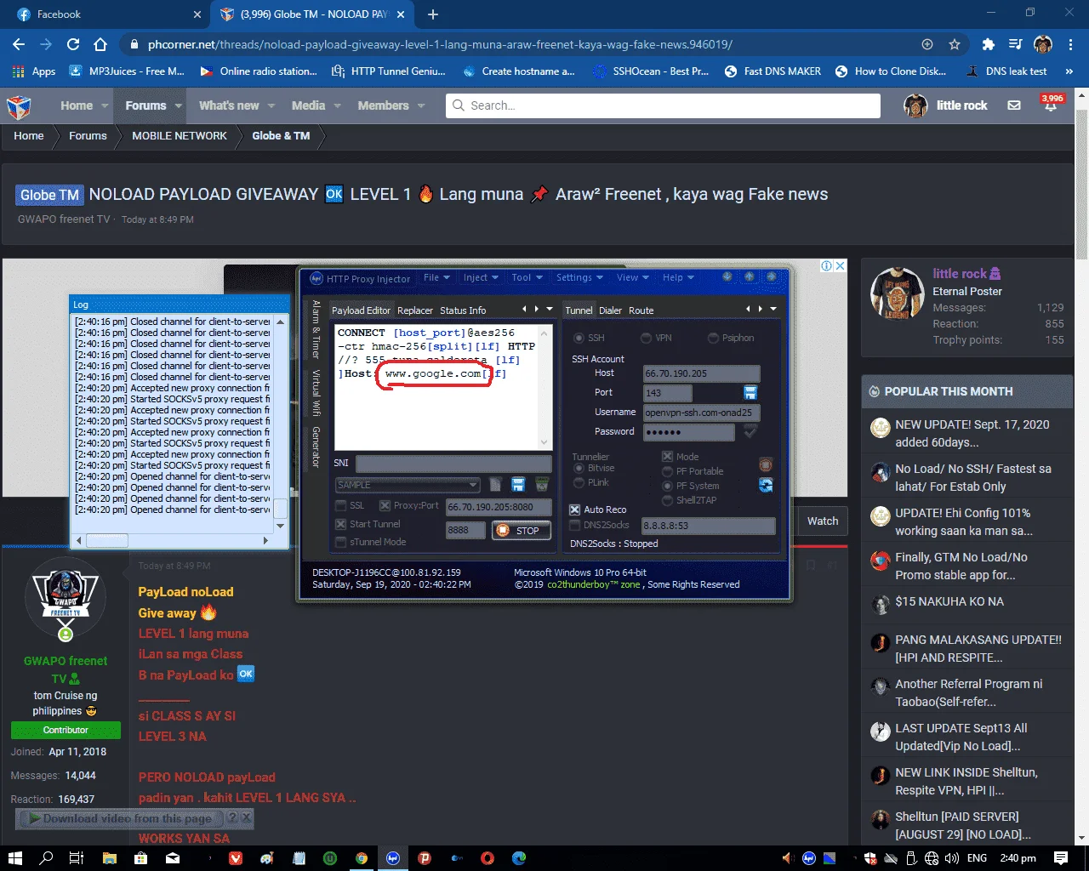
Task: Click the forum Search field
Action: [663, 105]
